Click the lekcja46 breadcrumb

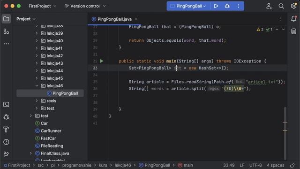pos(123,165)
